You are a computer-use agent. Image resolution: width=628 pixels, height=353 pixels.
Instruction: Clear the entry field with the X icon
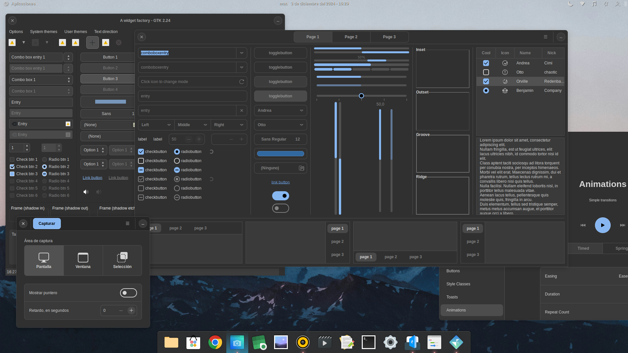[242, 110]
